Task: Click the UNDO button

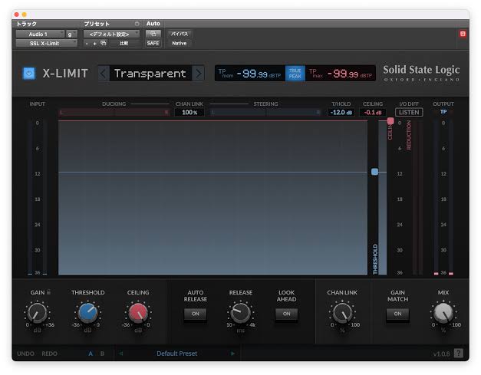Action: coord(26,354)
